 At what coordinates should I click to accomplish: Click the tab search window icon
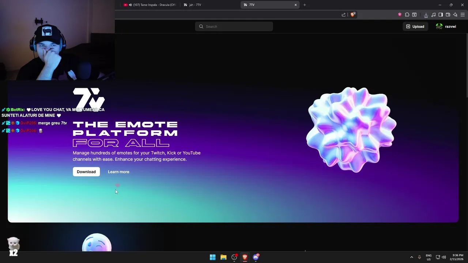pyautogui.click(x=414, y=15)
